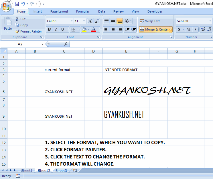Image resolution: width=213 pixels, height=179 pixels.
Task: Open the font name dropdown Calibri
Action: pos(72,21)
